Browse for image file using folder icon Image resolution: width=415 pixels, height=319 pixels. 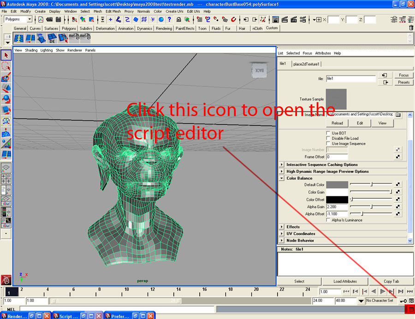(x=398, y=114)
